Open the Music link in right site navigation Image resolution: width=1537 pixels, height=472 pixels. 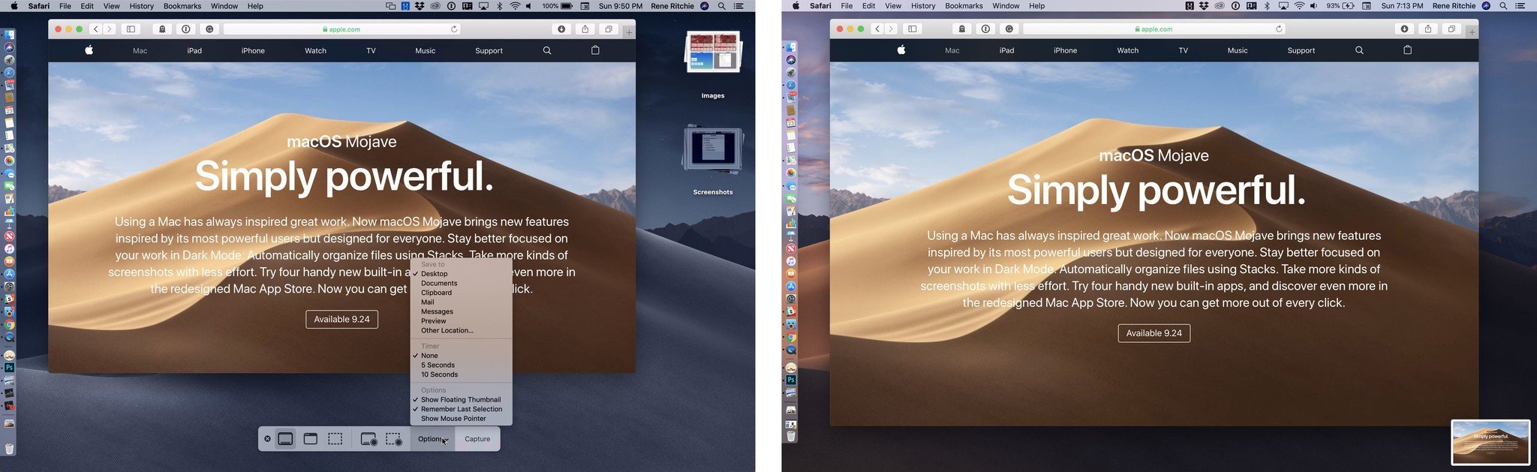[x=1238, y=51]
